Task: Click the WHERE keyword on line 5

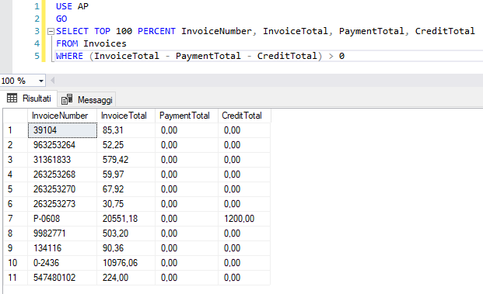Action: click(x=69, y=56)
